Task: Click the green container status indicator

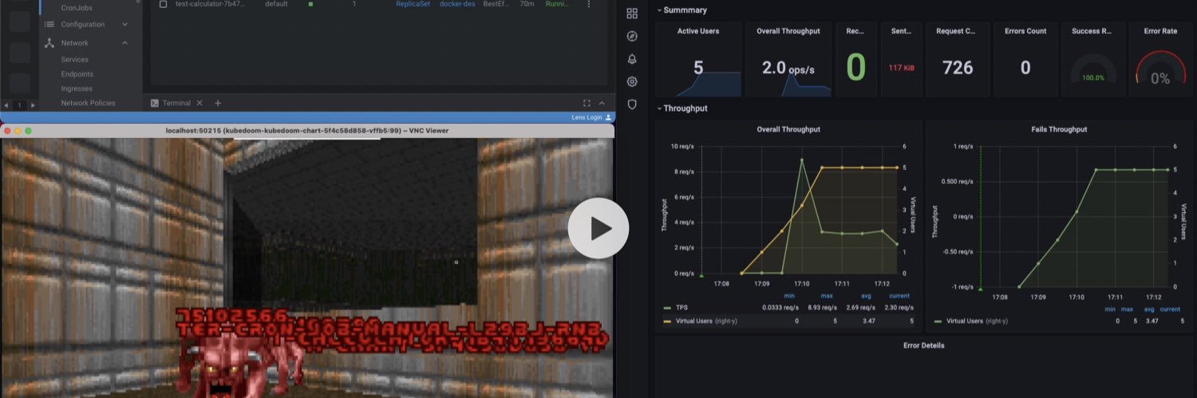Action: tap(310, 4)
